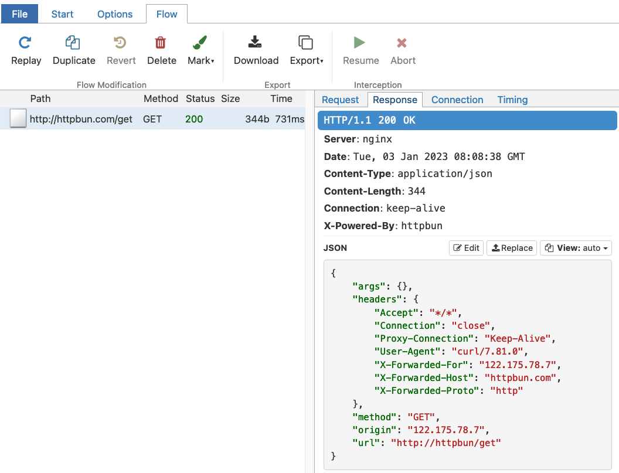Click the Connection value keep-alive
Image resolution: width=619 pixels, height=473 pixels.
click(x=416, y=208)
